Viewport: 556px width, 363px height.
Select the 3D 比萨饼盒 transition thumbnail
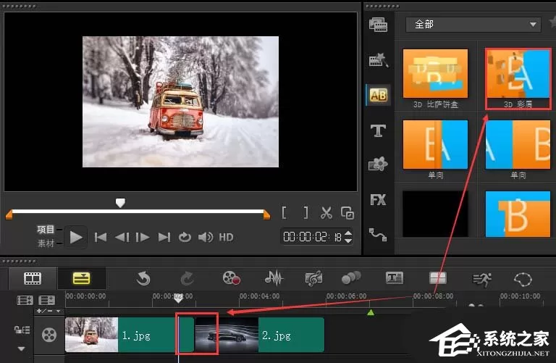pos(435,73)
